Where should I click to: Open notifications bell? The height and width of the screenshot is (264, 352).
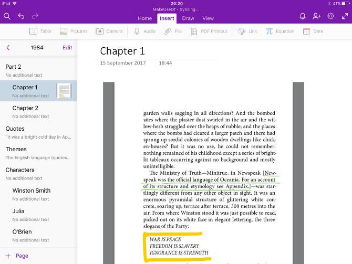[303, 16]
